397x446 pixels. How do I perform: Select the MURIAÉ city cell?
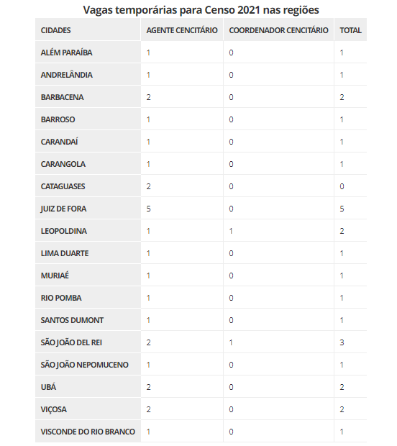coord(88,276)
